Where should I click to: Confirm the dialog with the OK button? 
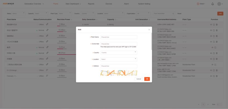[147, 79]
